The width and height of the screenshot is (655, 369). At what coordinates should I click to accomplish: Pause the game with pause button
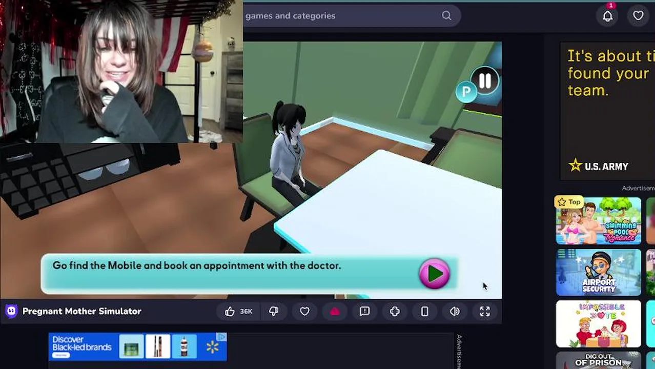[485, 80]
